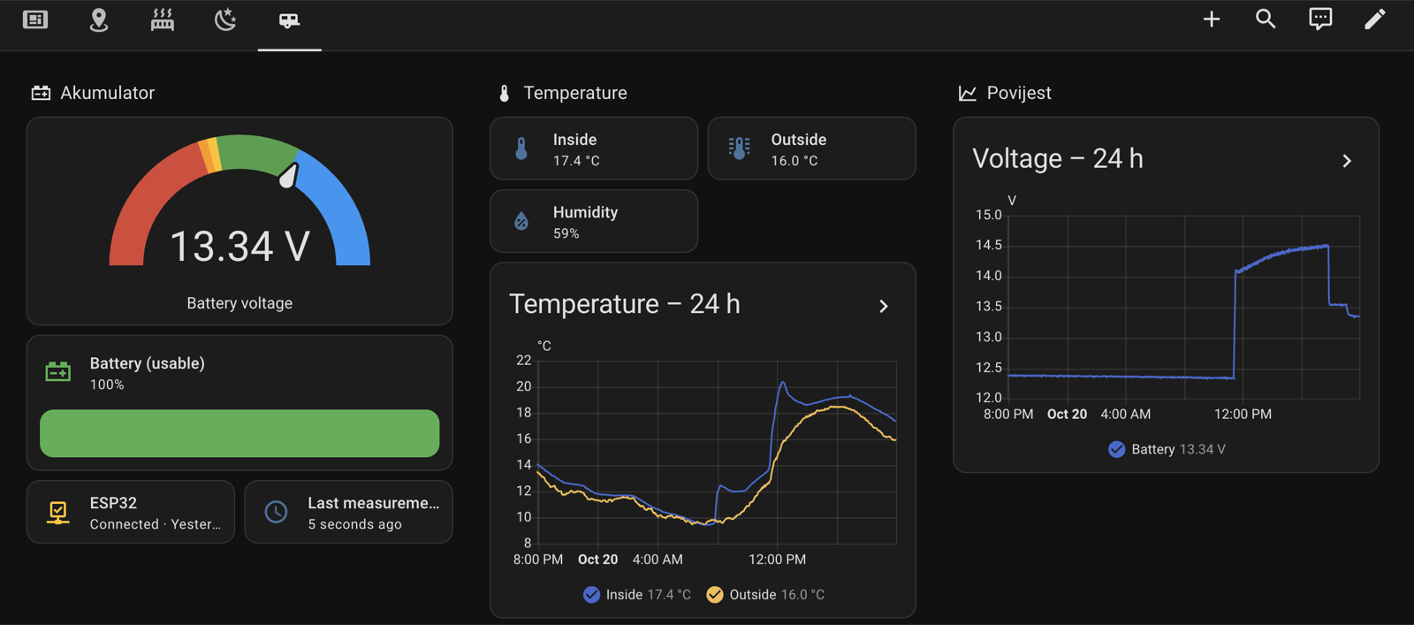Open the first dashboard view tab
Viewport: 1414px width, 625px height.
coord(35,19)
